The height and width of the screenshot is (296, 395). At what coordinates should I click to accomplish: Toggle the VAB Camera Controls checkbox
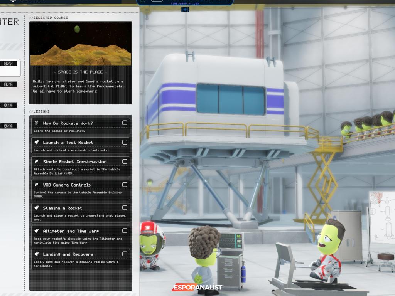(x=125, y=185)
